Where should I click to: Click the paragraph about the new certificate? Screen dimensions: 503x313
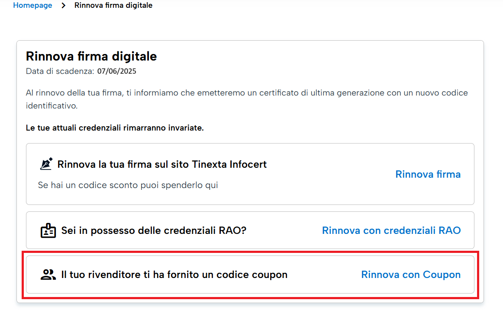(247, 99)
